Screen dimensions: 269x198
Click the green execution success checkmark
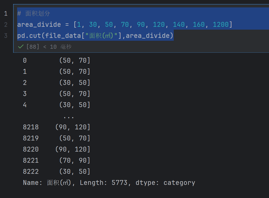tap(21, 47)
